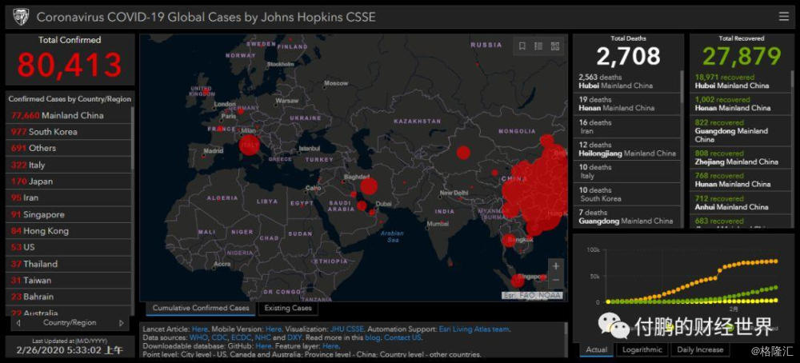Go to previous Country/Region list page arrow
The height and width of the screenshot is (363, 800).
(18, 323)
